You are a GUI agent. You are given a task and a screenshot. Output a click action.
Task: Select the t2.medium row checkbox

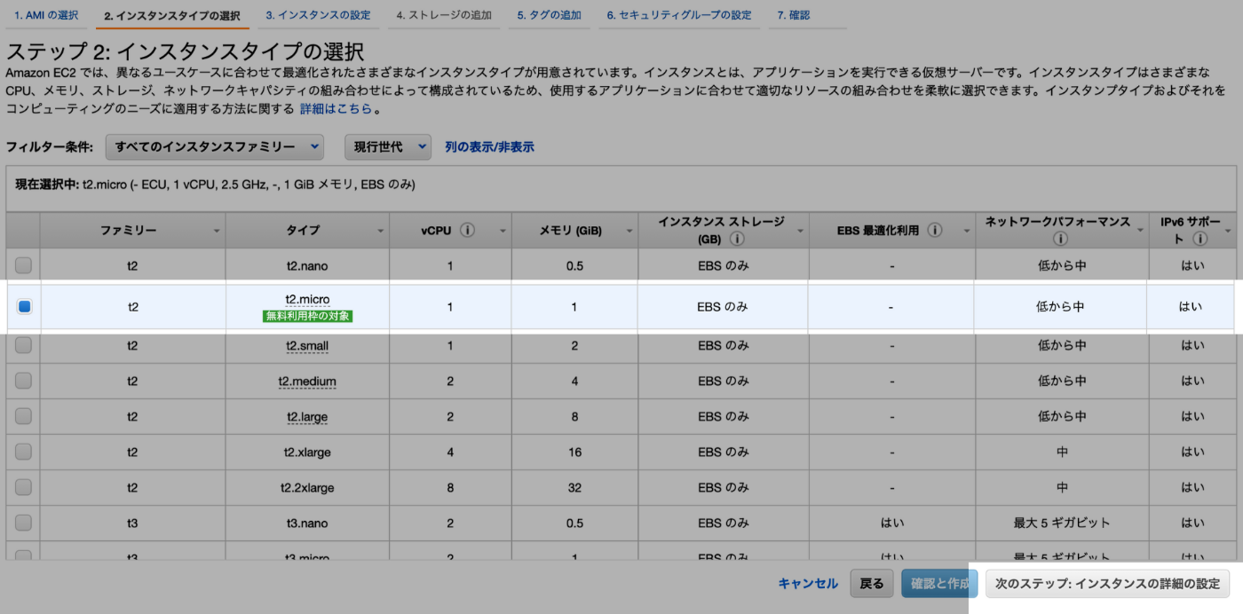[23, 381]
